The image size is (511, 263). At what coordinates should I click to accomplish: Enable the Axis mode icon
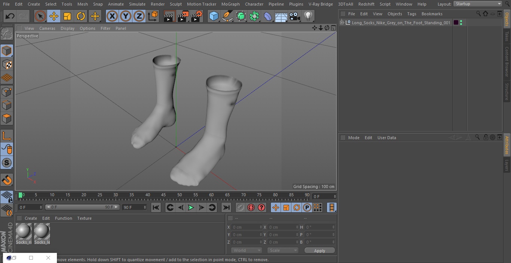[x=7, y=136]
